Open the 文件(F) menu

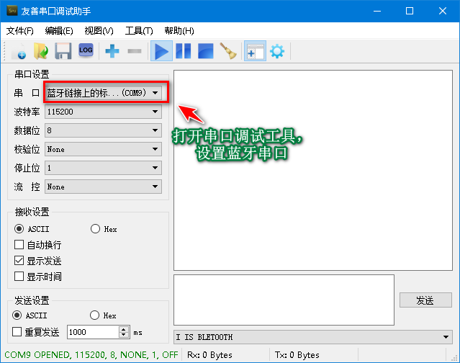(x=19, y=30)
